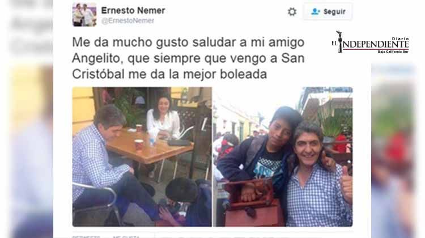Click the INDEPENDIENTE newspaper logo text

coord(376,44)
